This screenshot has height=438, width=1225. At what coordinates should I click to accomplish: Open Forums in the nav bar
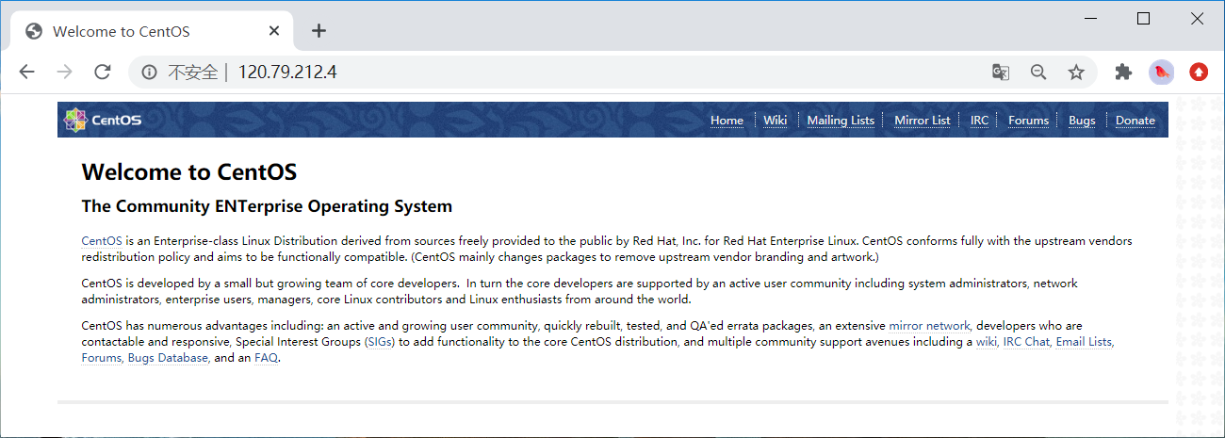pos(1028,121)
